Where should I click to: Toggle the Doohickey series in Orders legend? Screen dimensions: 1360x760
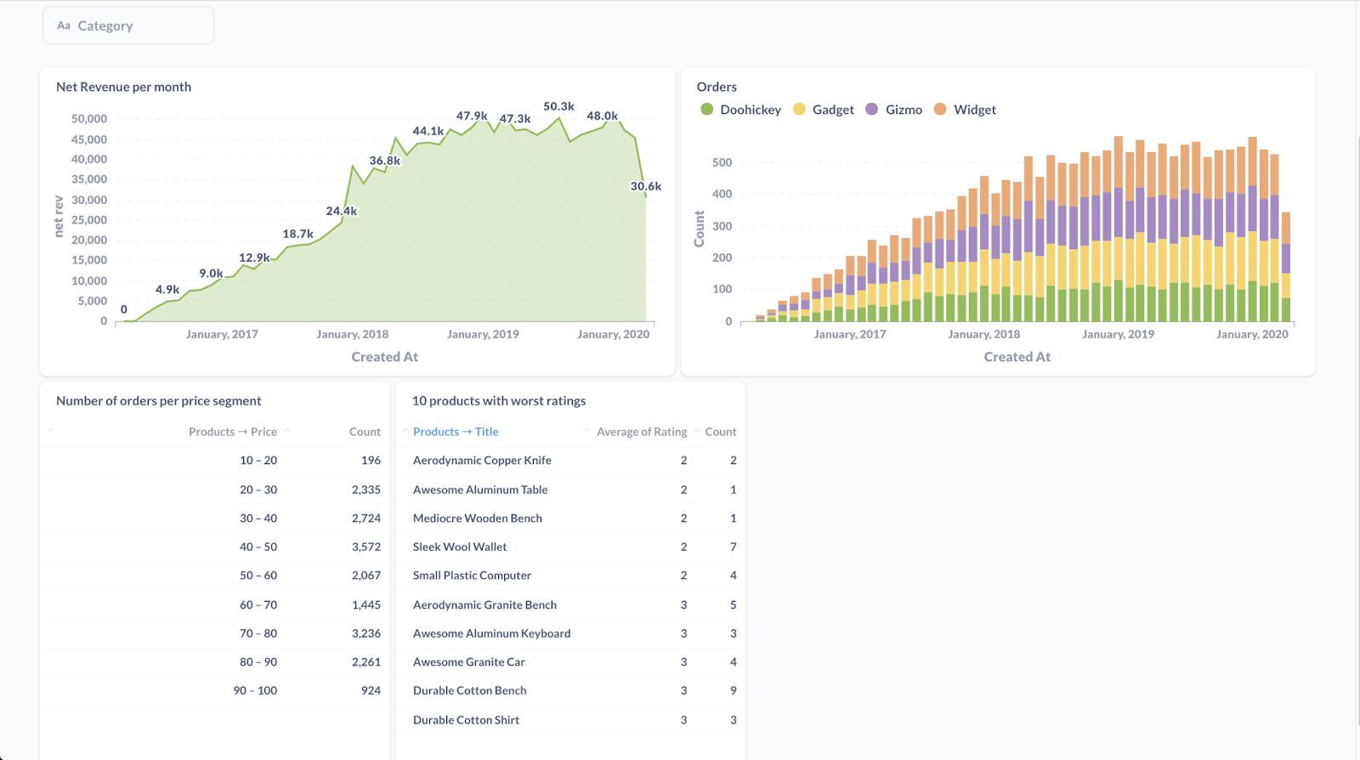750,110
